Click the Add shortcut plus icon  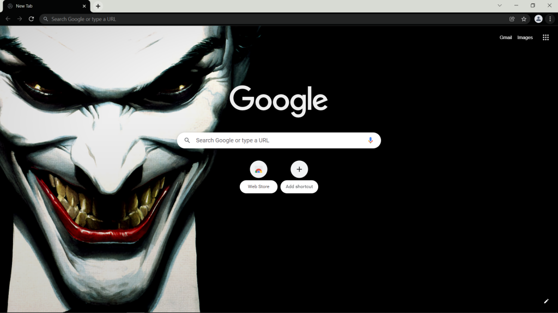click(x=299, y=170)
